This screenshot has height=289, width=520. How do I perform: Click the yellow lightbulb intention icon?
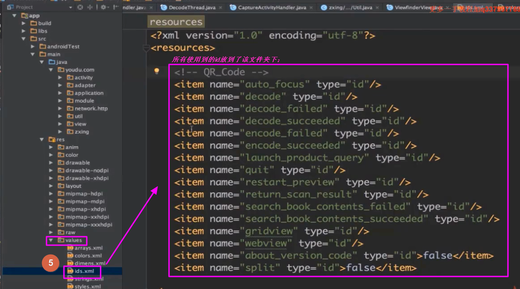(x=157, y=71)
